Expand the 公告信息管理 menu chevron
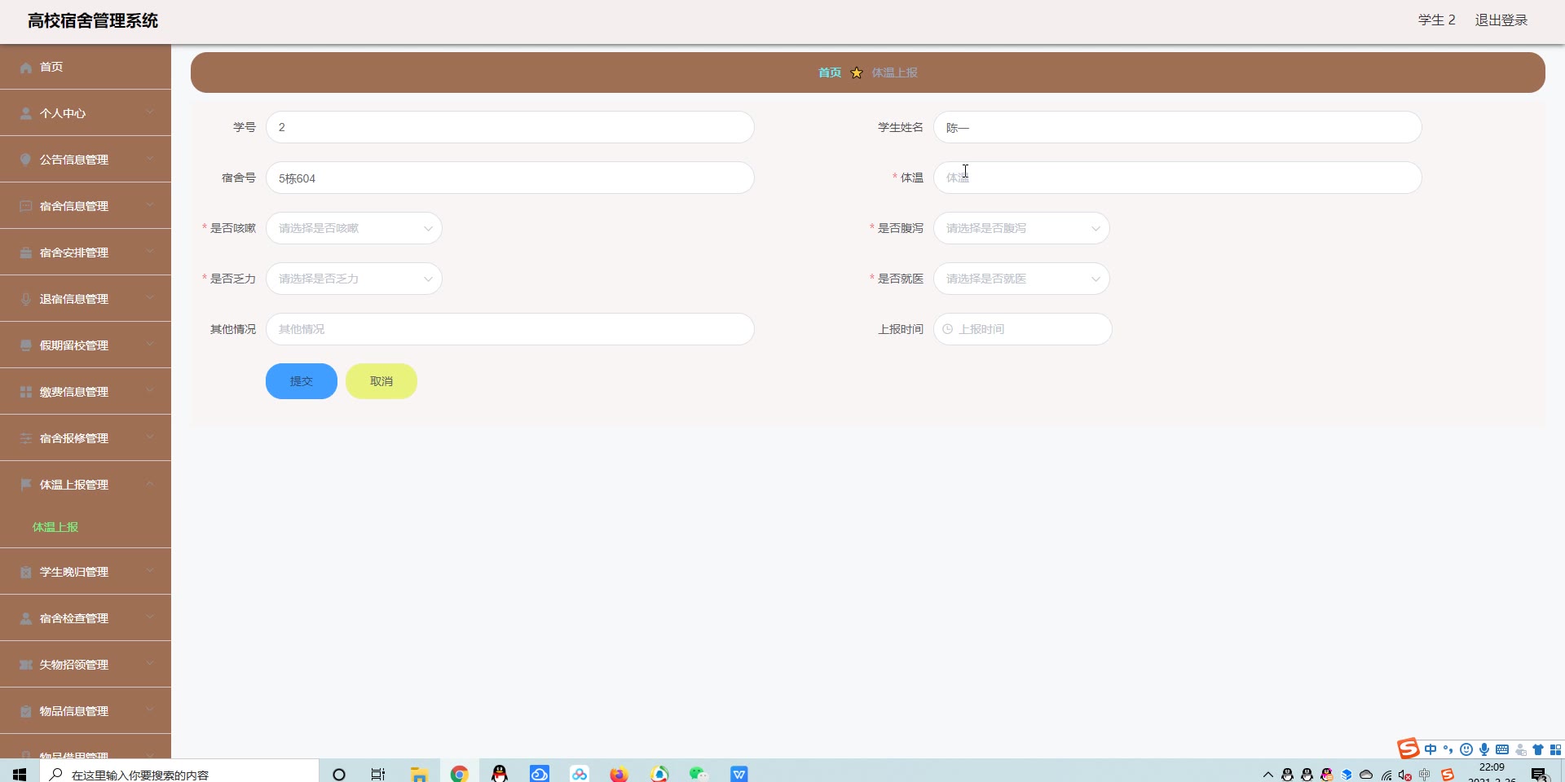1565x782 pixels. pyautogui.click(x=150, y=159)
